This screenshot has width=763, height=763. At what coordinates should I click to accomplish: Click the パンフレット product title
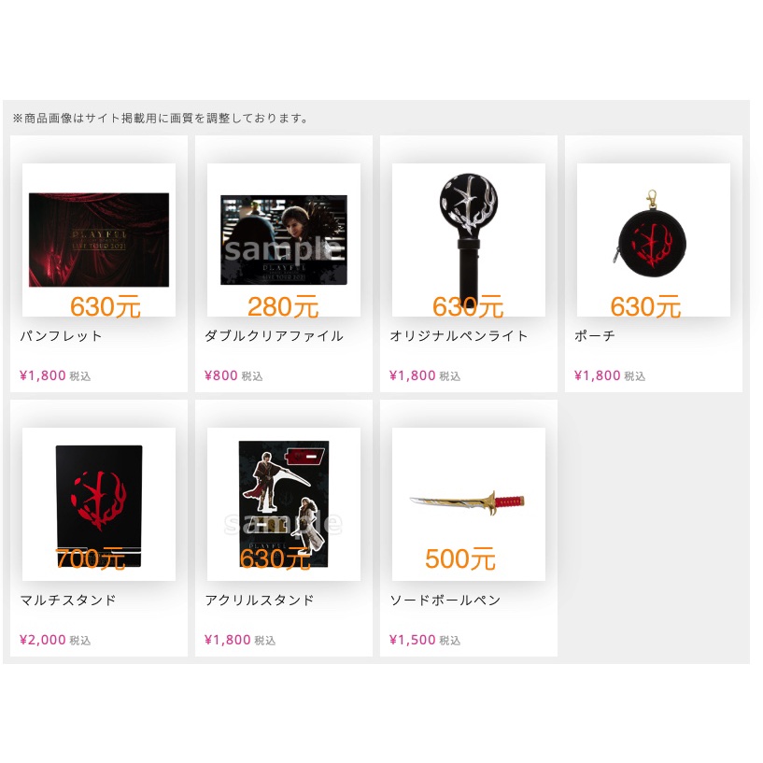(62, 336)
